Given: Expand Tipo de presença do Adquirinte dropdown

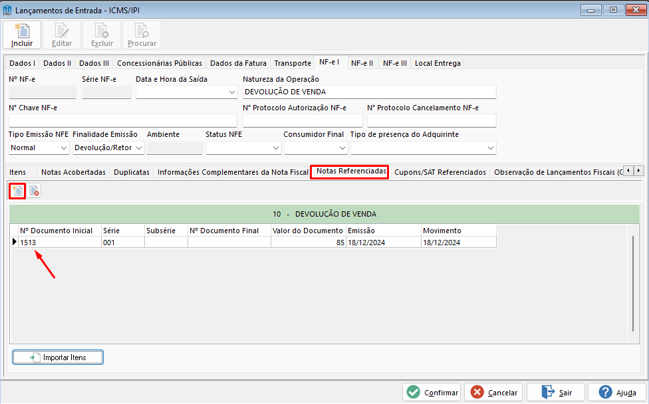Looking at the screenshot, I should (x=491, y=148).
